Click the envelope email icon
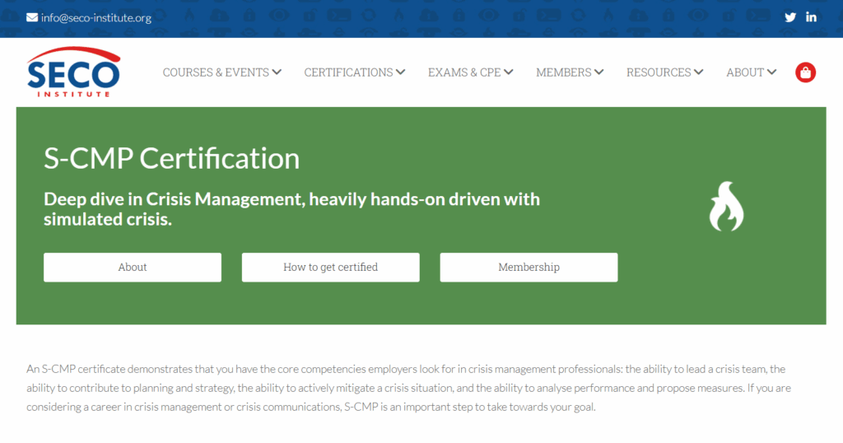843x443 pixels. pyautogui.click(x=32, y=18)
